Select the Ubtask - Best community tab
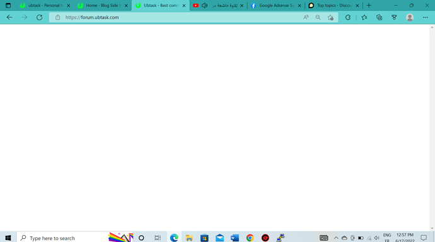 (x=161, y=5)
